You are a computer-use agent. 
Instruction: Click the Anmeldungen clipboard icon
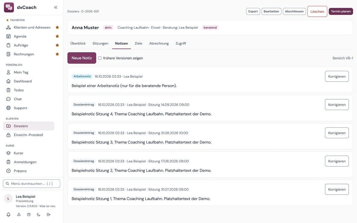click(8, 162)
